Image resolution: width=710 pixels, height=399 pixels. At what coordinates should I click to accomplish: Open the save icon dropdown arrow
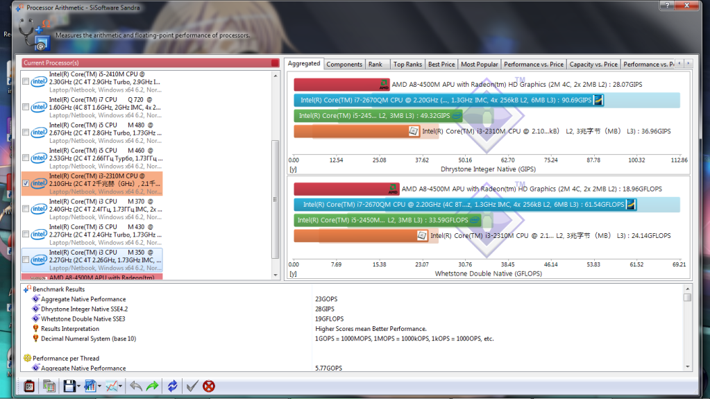[x=79, y=387]
